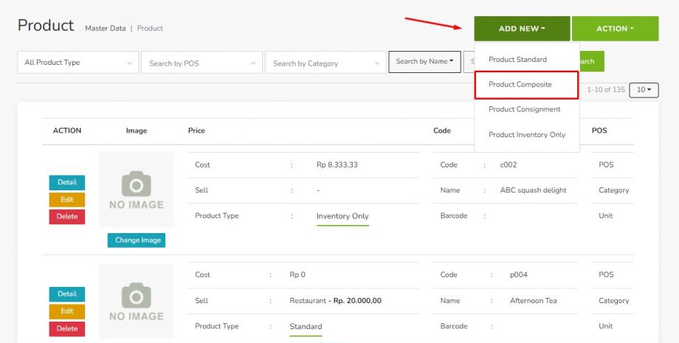Viewport: 679px width, 343px height.
Task: Click the Code column header
Action: pyautogui.click(x=442, y=131)
